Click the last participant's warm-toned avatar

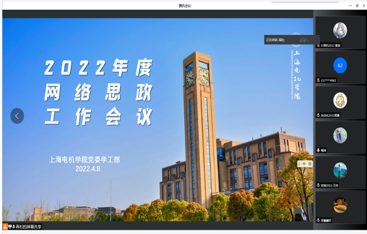click(340, 205)
